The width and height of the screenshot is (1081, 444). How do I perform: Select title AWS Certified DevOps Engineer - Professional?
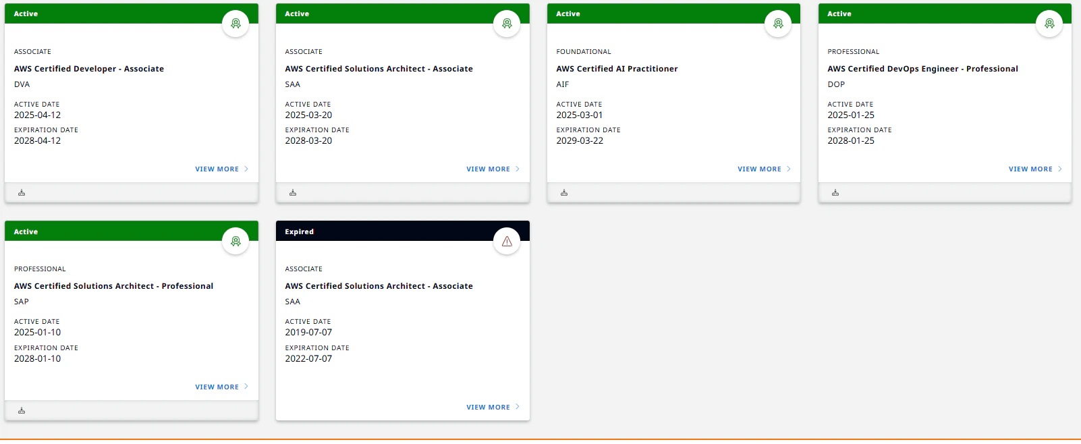pos(922,69)
